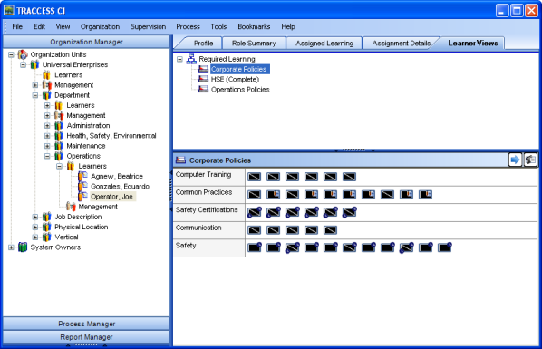Open the Report Manager panel
542x349 pixels.
(x=86, y=337)
